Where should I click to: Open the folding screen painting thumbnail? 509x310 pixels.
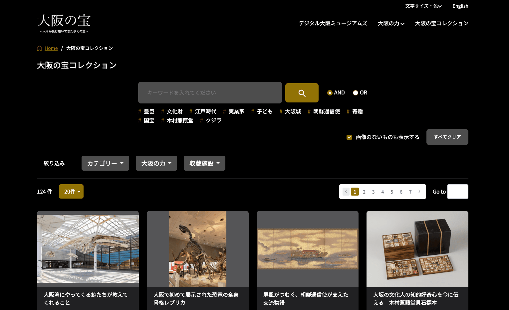[x=308, y=249]
